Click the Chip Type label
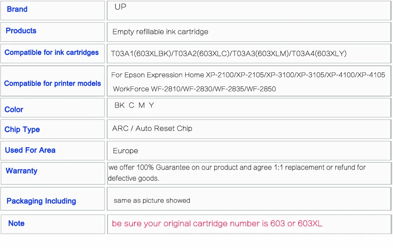Image resolution: width=393 pixels, height=248 pixels. [22, 130]
